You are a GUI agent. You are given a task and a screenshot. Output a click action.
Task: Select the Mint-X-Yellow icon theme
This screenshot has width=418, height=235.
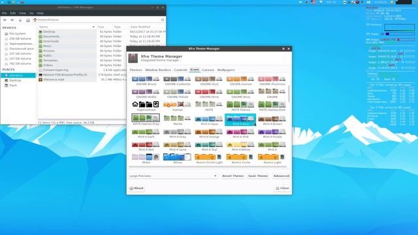[240, 146]
